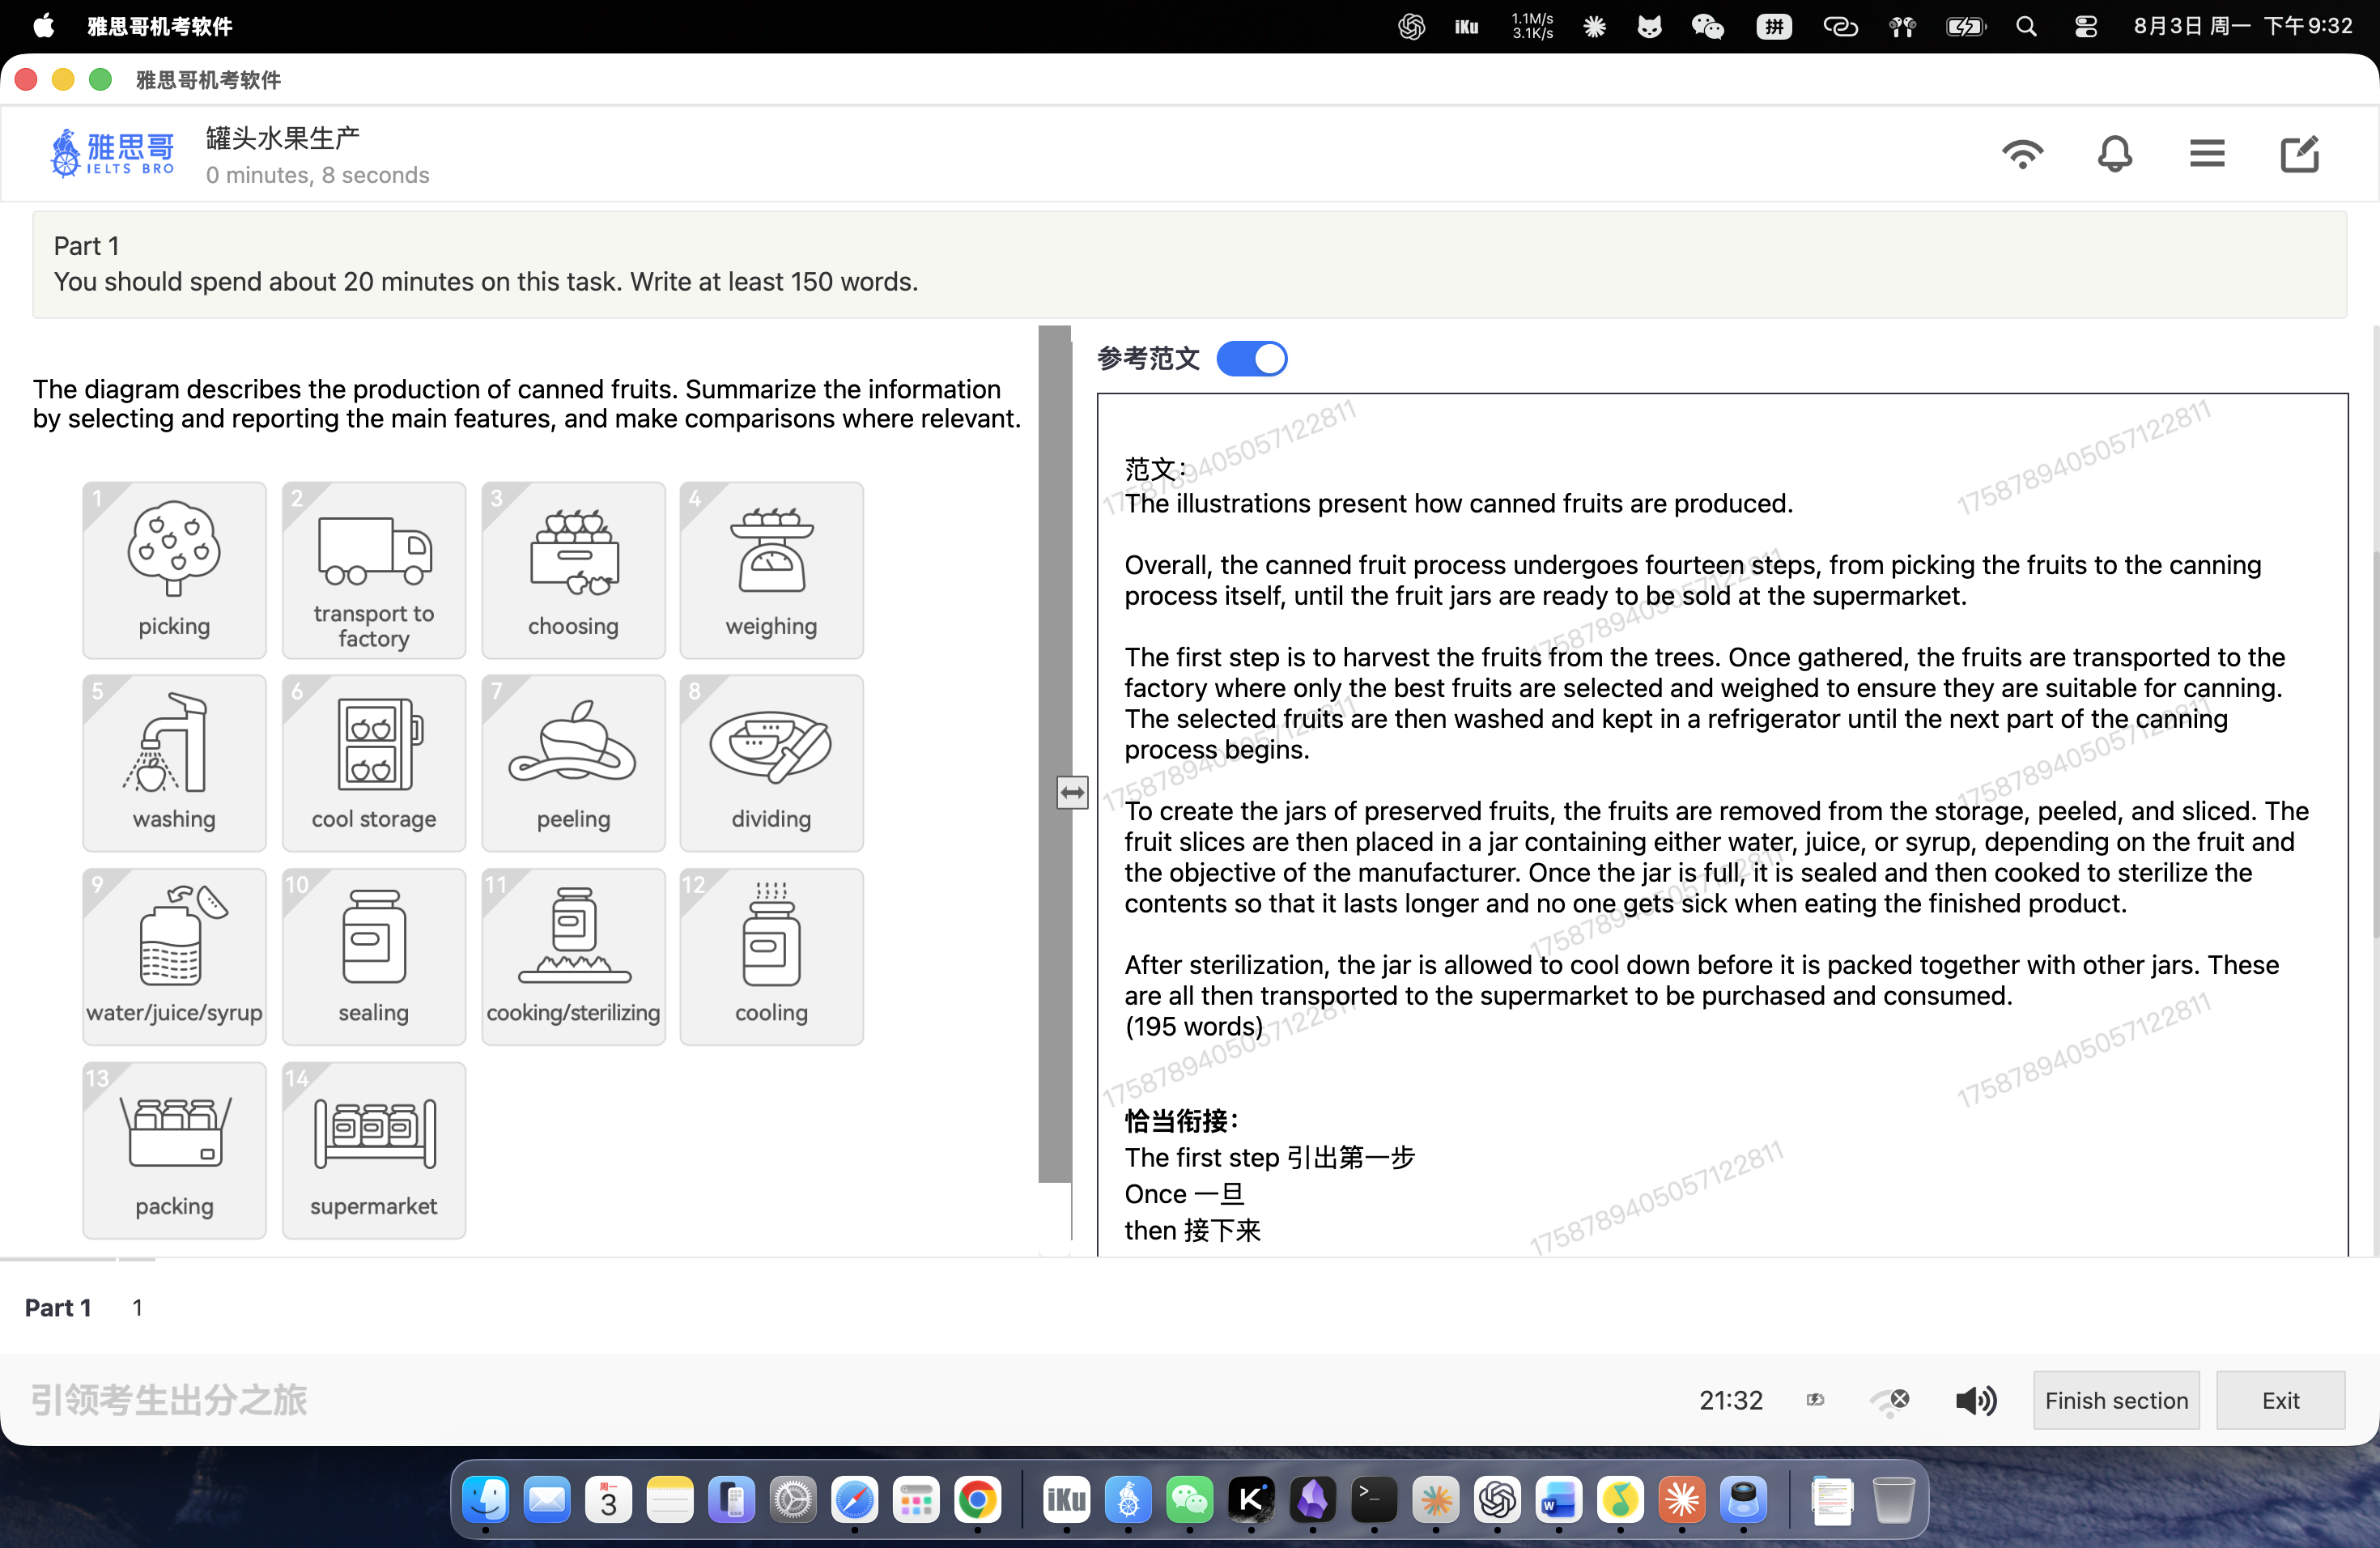Click the panel resize arrows handle
This screenshot has width=2380, height=1548.
point(1072,793)
